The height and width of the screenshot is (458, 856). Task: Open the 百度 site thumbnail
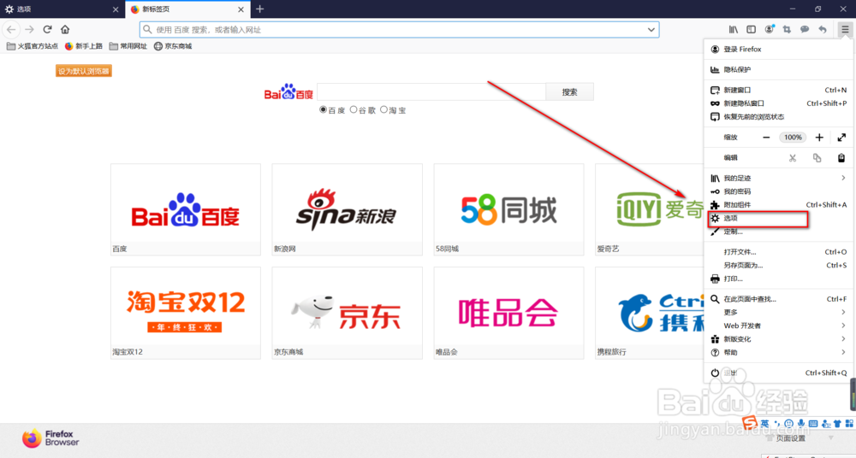(186, 209)
